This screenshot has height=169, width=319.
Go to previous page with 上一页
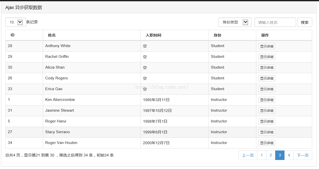(248, 155)
